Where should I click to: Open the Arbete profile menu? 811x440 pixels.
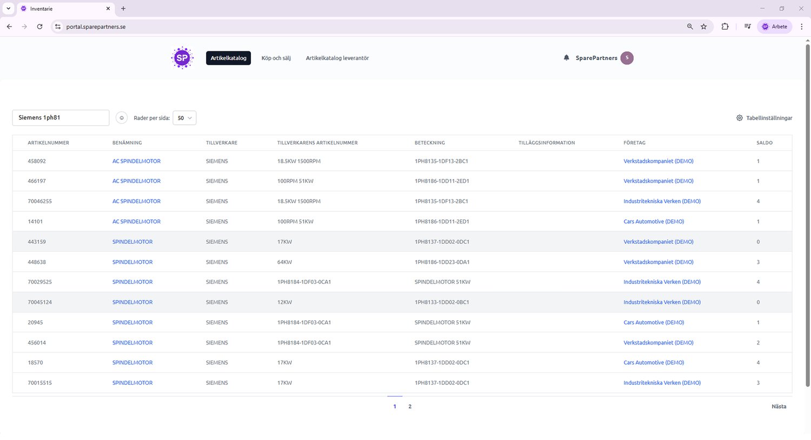(x=774, y=26)
